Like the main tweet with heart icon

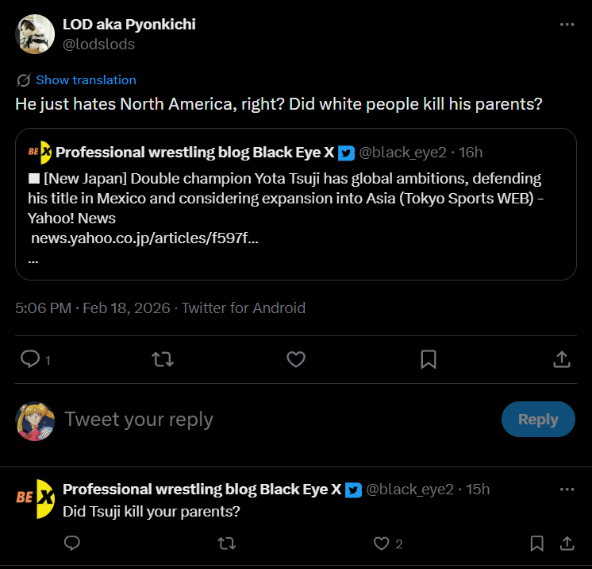[296, 359]
